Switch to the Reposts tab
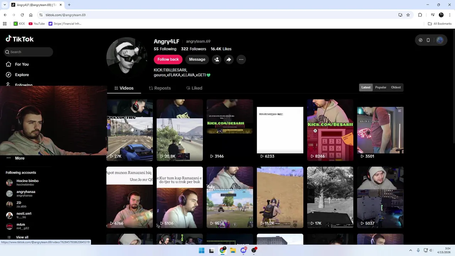 click(160, 88)
